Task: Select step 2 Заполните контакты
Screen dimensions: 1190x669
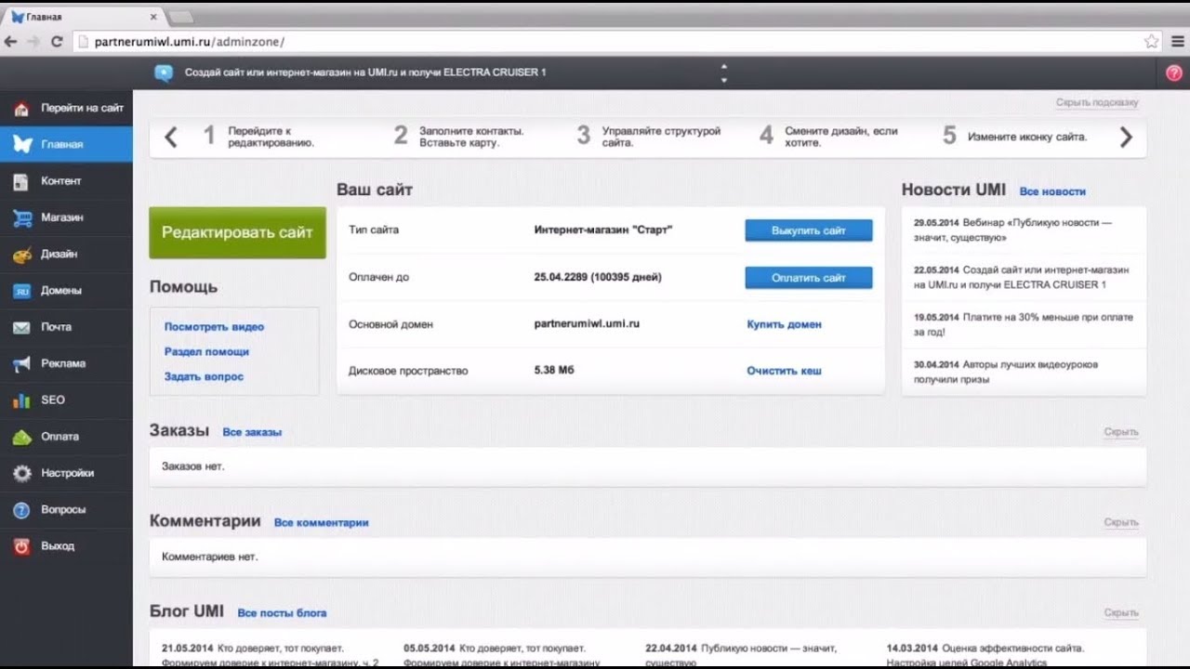Action: click(x=459, y=137)
